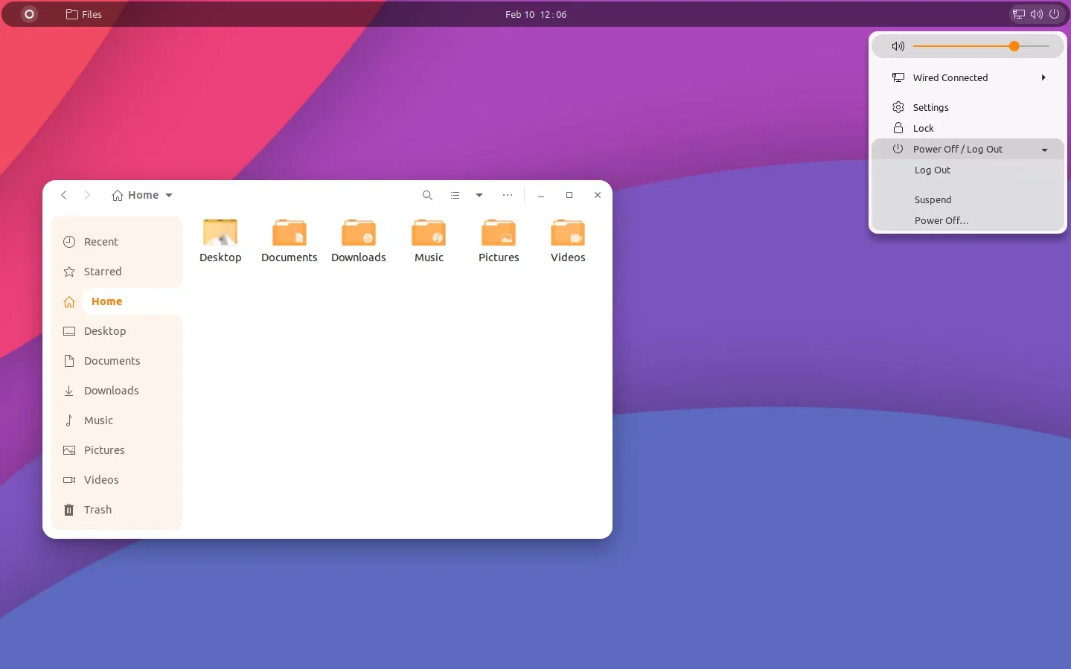Select Suspend from the power menu
The height and width of the screenshot is (669, 1071).
(933, 199)
